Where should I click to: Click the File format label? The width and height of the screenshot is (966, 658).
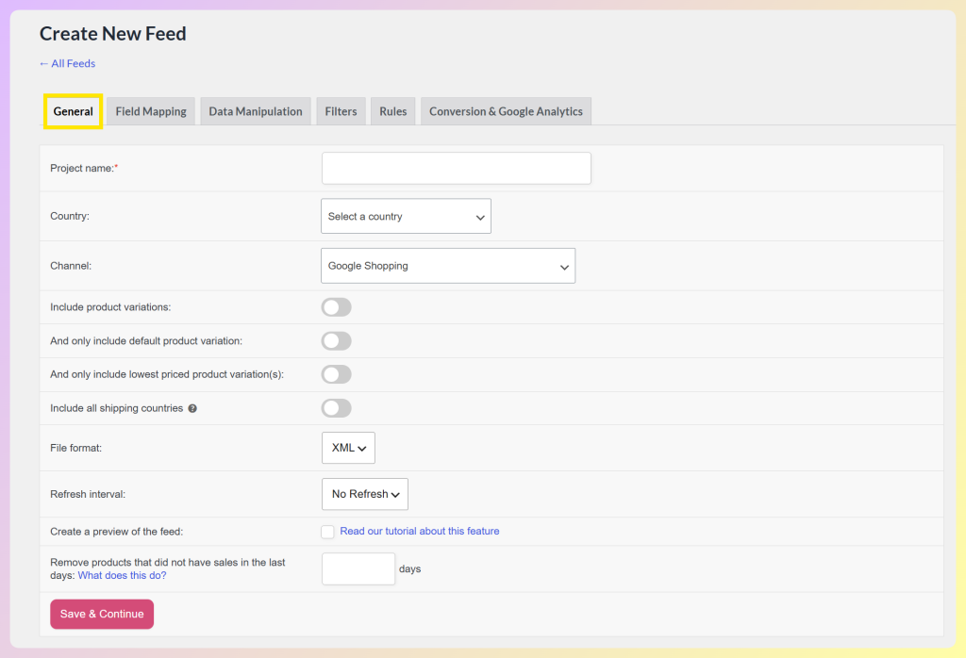[x=75, y=448]
